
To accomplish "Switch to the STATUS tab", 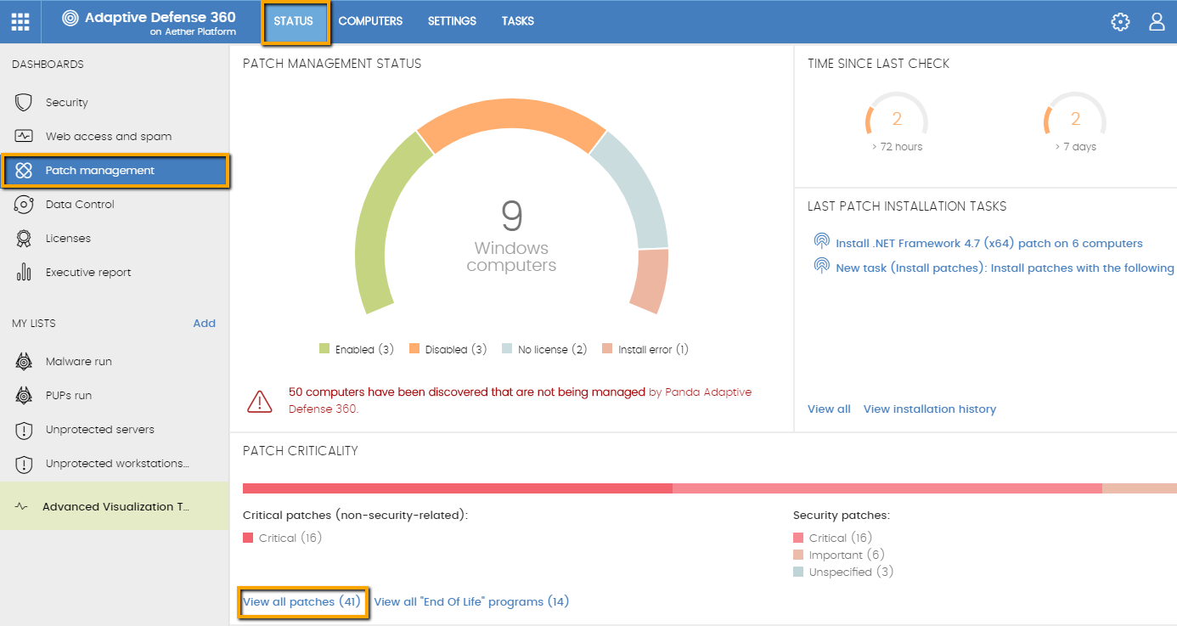I will point(294,21).
